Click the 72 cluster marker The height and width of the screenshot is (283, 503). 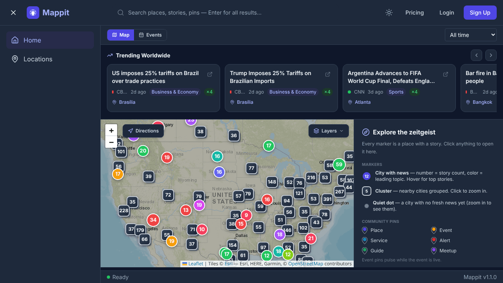coord(168,195)
